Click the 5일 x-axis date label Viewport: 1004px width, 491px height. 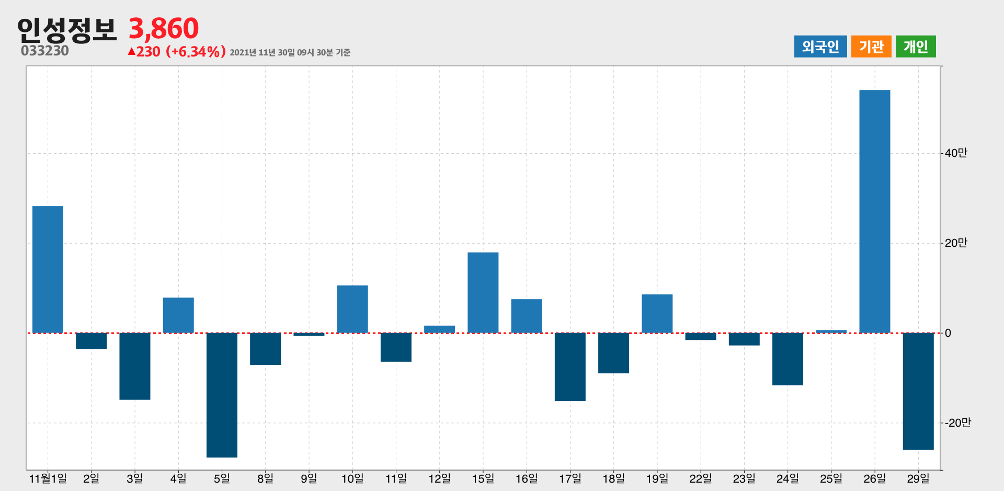click(222, 478)
